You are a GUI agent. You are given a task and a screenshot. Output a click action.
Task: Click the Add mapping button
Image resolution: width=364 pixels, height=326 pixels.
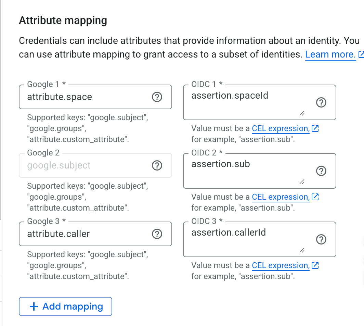coord(65,306)
